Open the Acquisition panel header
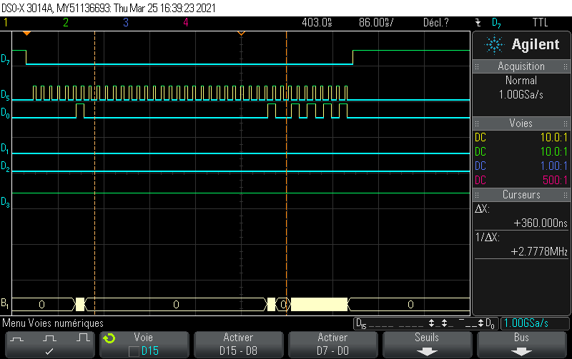 (x=521, y=66)
